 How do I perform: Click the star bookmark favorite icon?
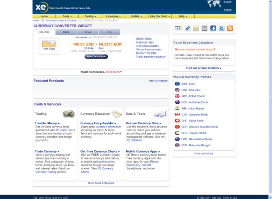[196, 28]
